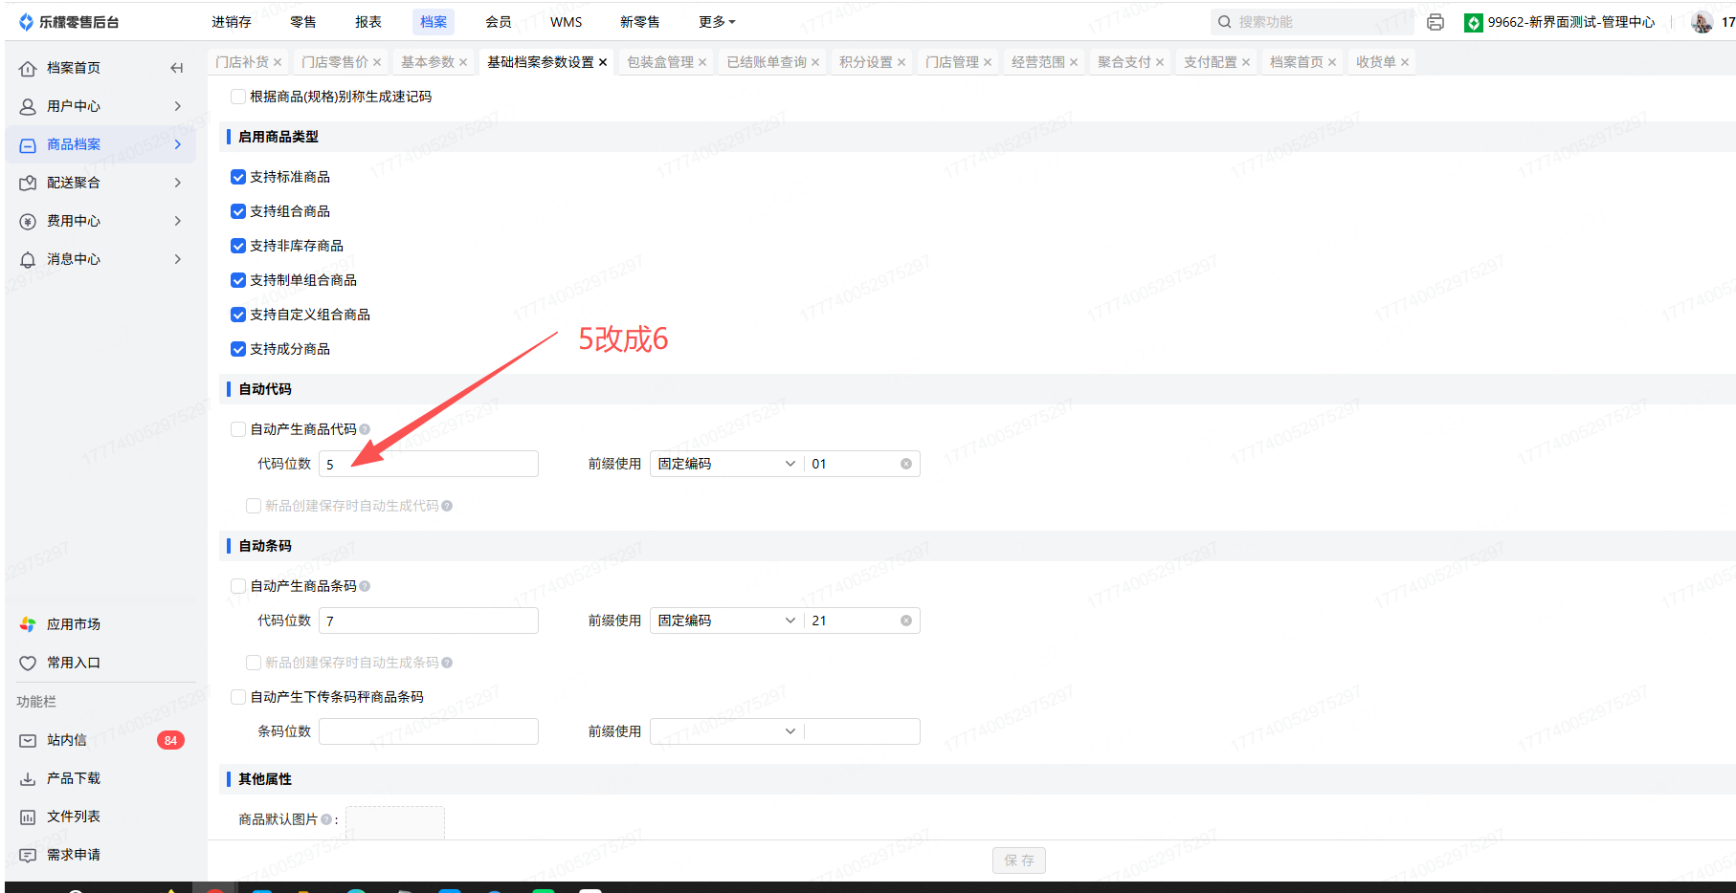The image size is (1736, 893).
Task: Click help icon beside 新品创建保存时自动生成代码
Action: point(447,506)
